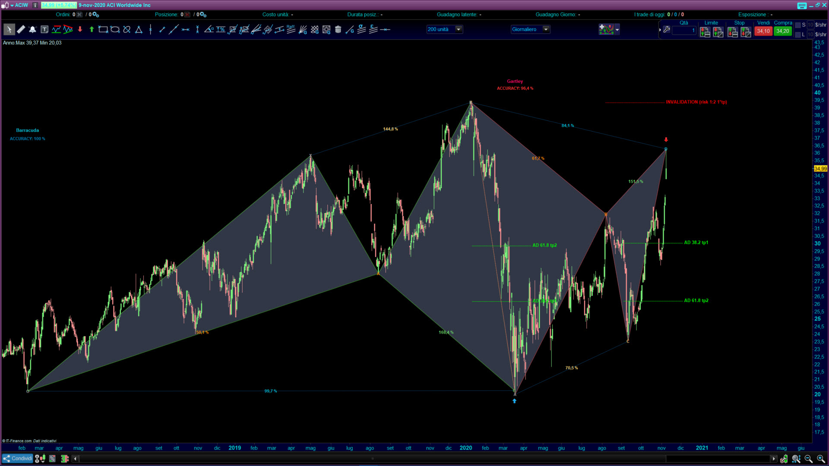Viewport: 829px width, 466px height.
Task: Click the trash delete objects icon
Action: [338, 29]
